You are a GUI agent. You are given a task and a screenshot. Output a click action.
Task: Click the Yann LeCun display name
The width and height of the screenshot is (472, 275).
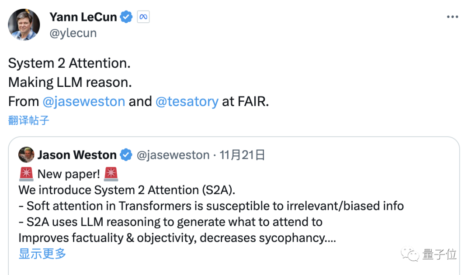click(83, 17)
